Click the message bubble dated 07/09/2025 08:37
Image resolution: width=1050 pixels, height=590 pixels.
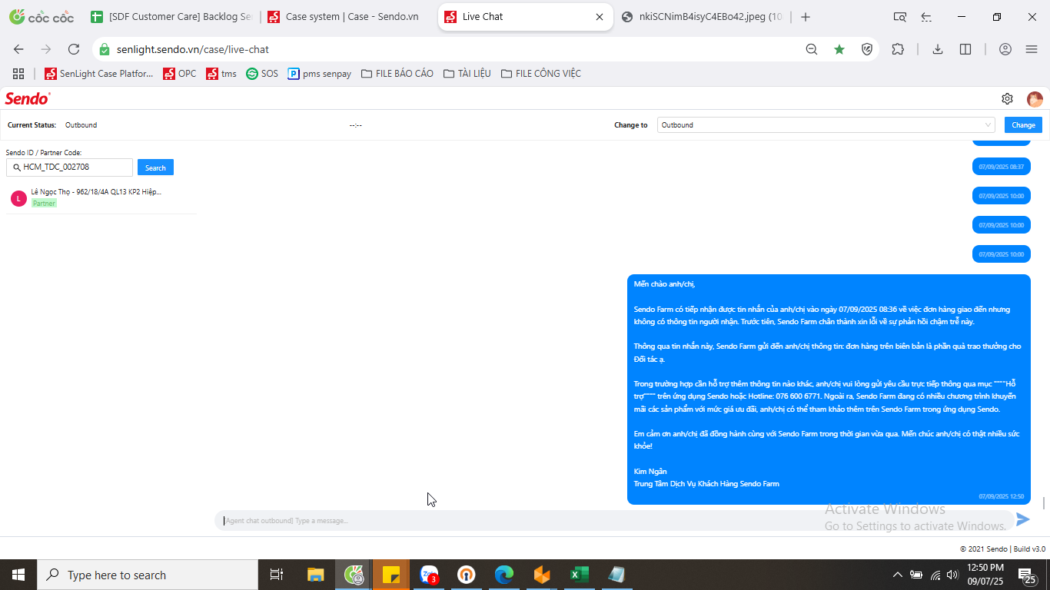(x=1001, y=166)
